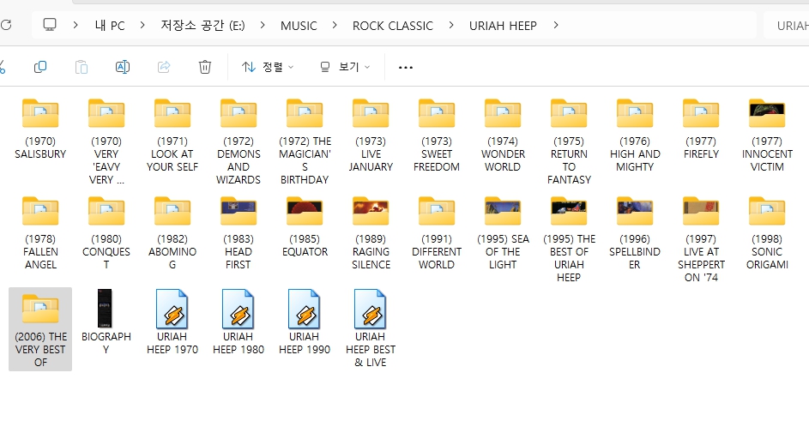The height and width of the screenshot is (433, 809).
Task: Select the URIAH HEEP 1990 playlist file
Action: [305, 322]
